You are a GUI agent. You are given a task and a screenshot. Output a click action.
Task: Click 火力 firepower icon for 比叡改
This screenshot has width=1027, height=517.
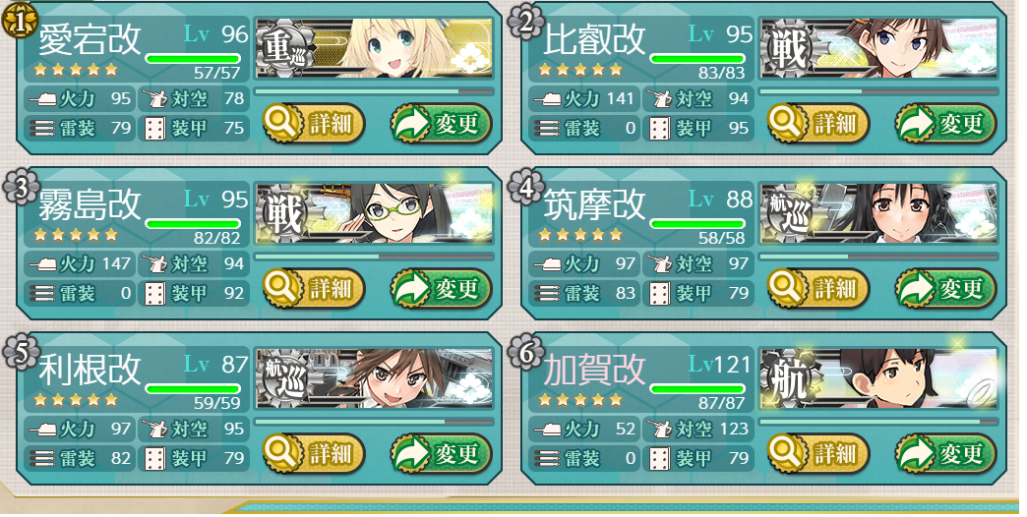[548, 99]
